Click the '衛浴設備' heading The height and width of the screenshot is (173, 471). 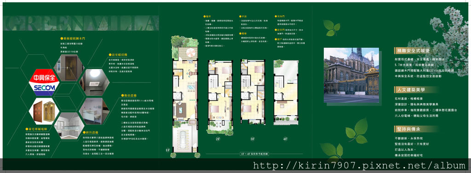(128, 95)
